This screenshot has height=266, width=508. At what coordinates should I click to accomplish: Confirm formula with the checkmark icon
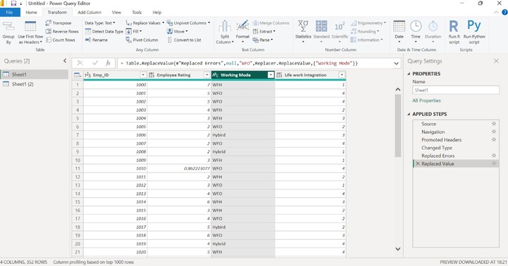coord(95,63)
